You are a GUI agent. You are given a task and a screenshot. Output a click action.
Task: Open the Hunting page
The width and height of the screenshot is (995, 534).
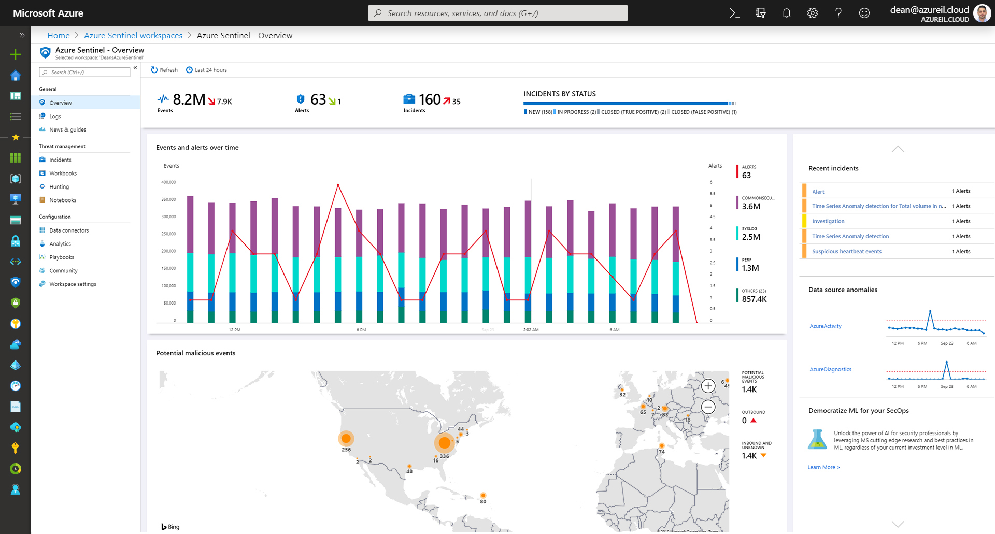[59, 187]
